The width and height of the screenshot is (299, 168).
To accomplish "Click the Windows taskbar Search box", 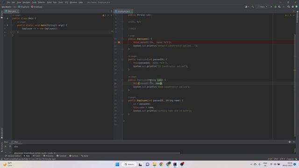I will (129, 164).
